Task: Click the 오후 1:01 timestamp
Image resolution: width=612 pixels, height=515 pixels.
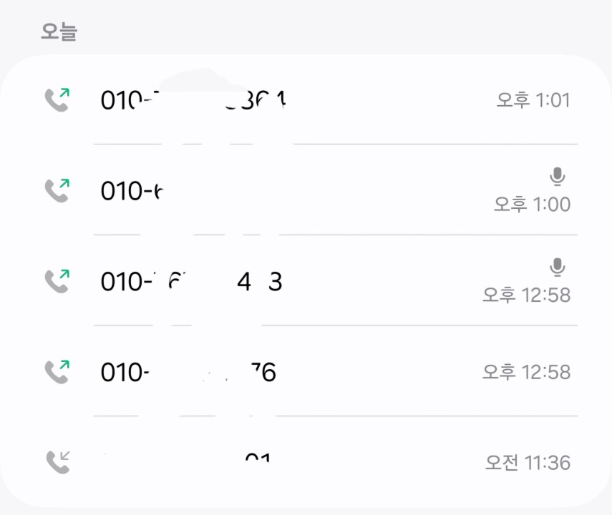Action: [533, 100]
